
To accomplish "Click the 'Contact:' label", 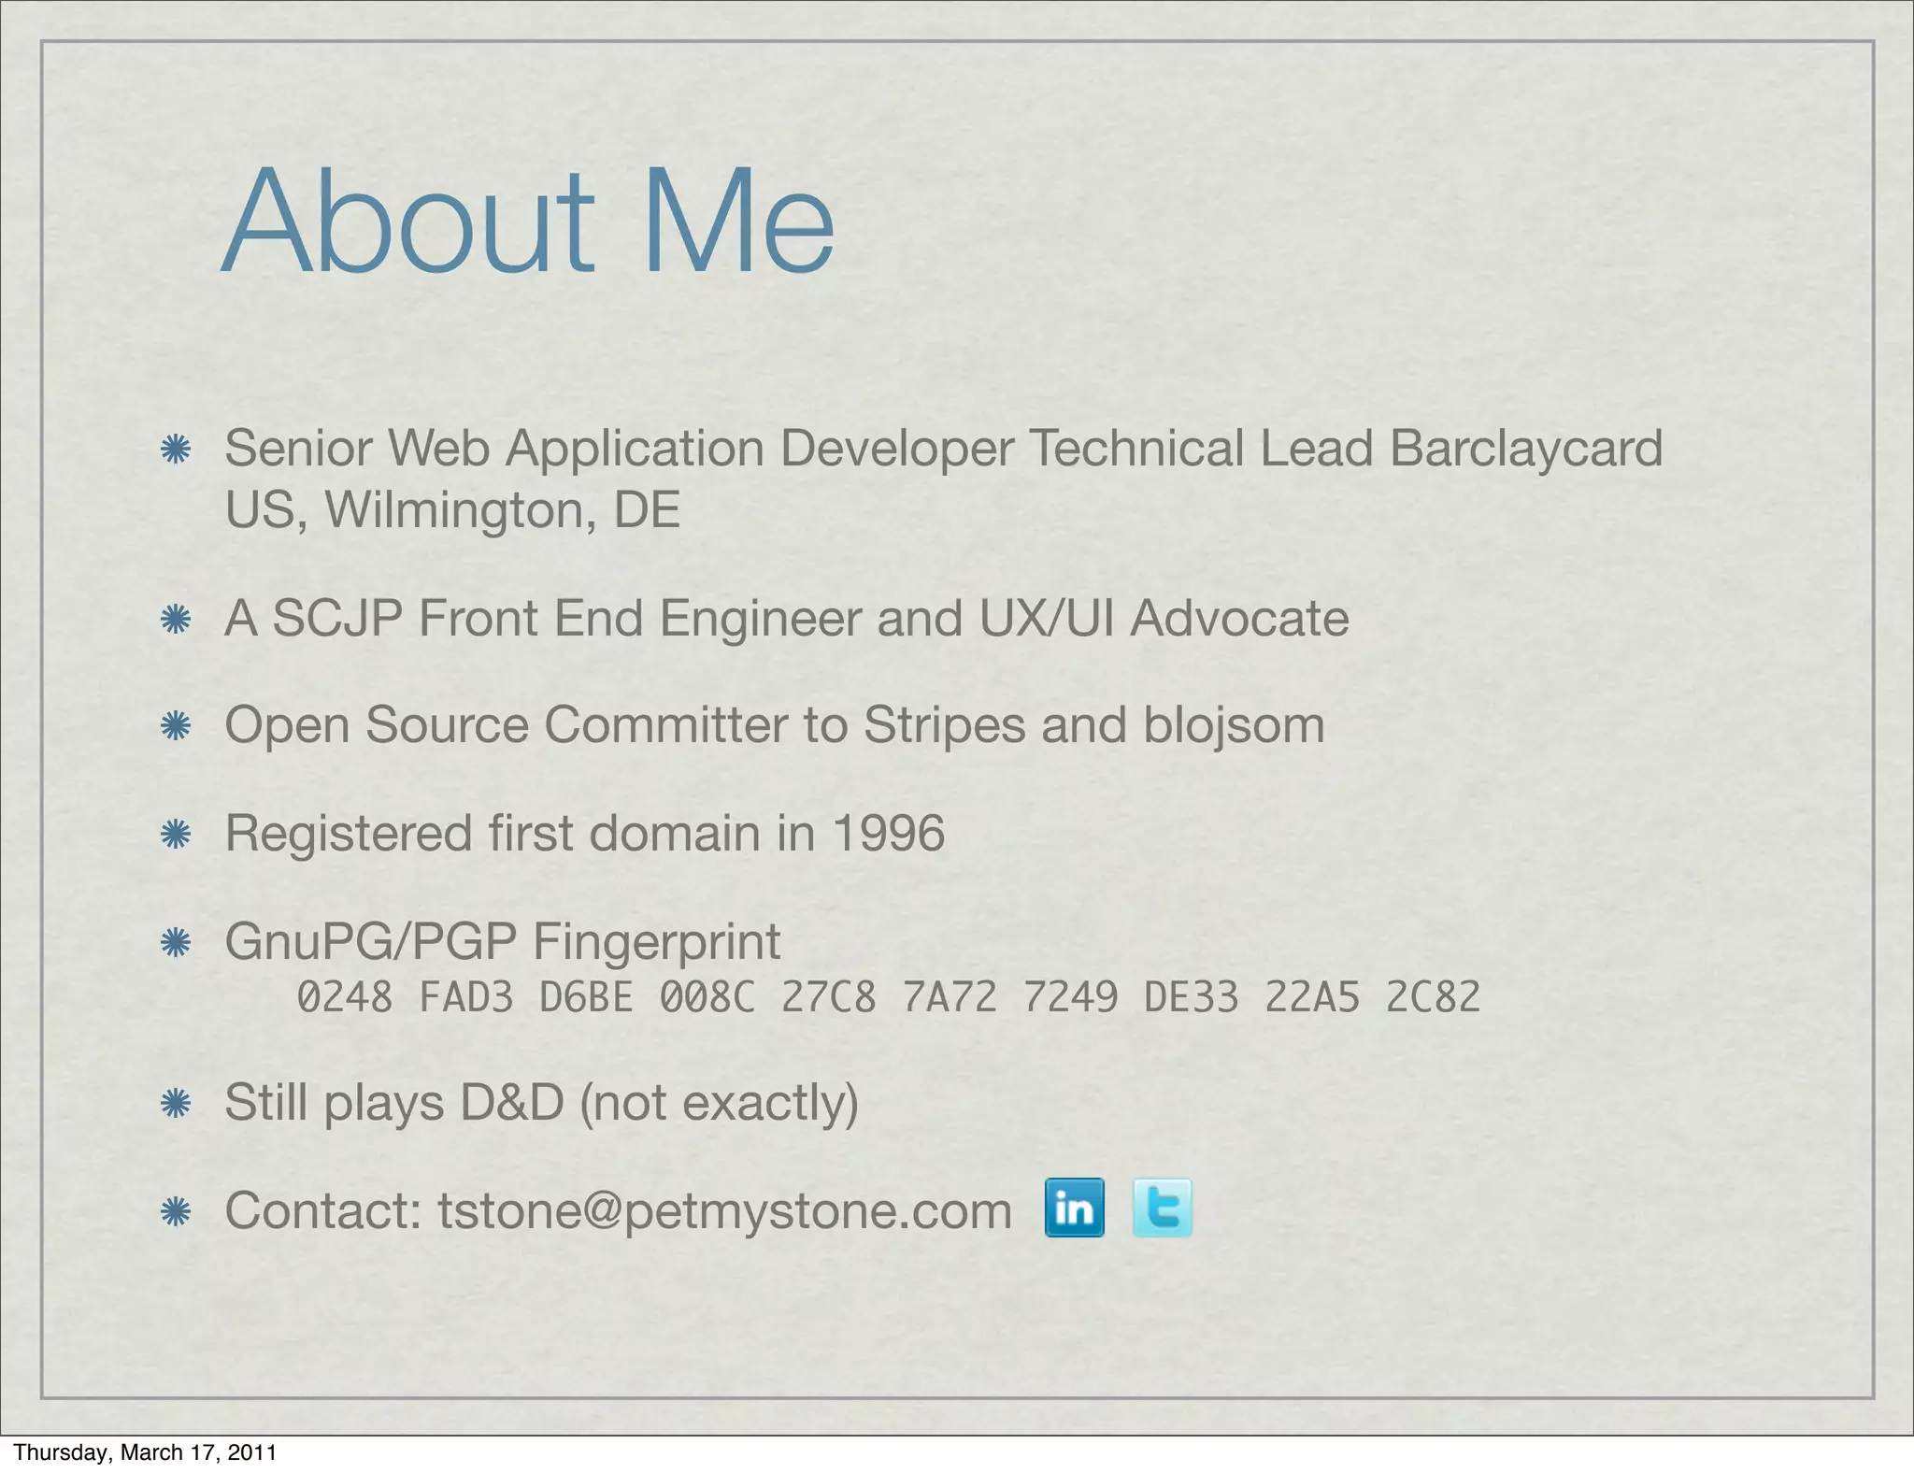I will [324, 1211].
